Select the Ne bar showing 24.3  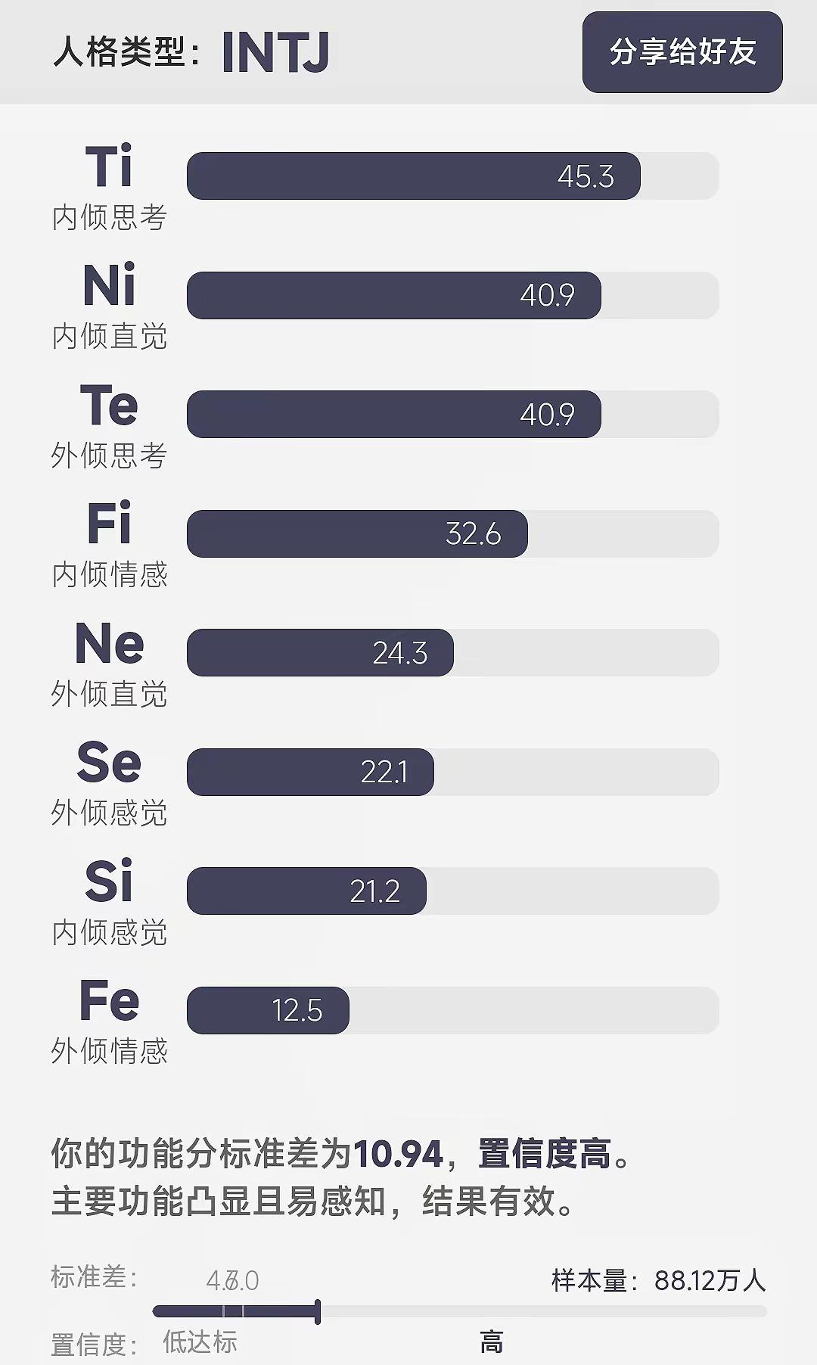click(x=452, y=652)
